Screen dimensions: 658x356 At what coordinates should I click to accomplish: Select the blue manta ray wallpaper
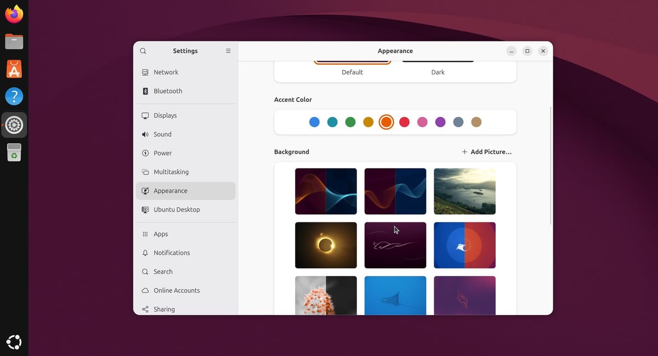[395, 295]
